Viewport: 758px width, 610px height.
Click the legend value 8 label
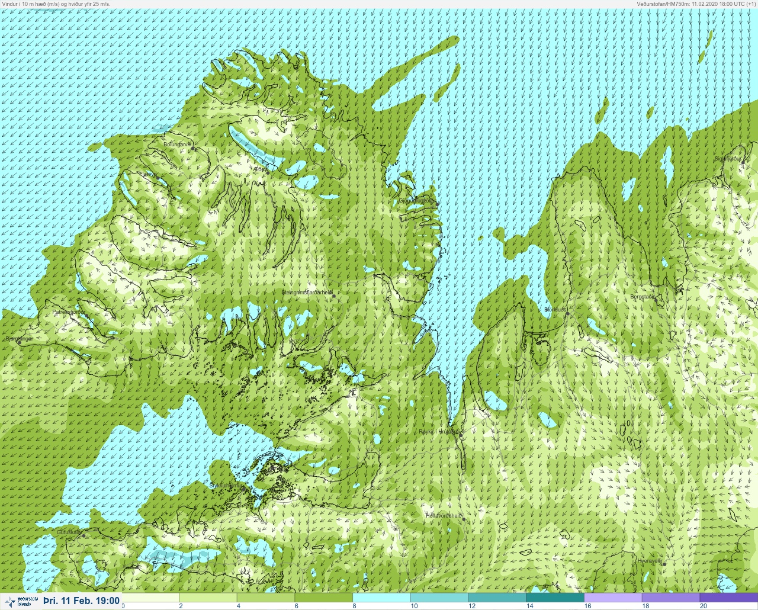pos(354,606)
